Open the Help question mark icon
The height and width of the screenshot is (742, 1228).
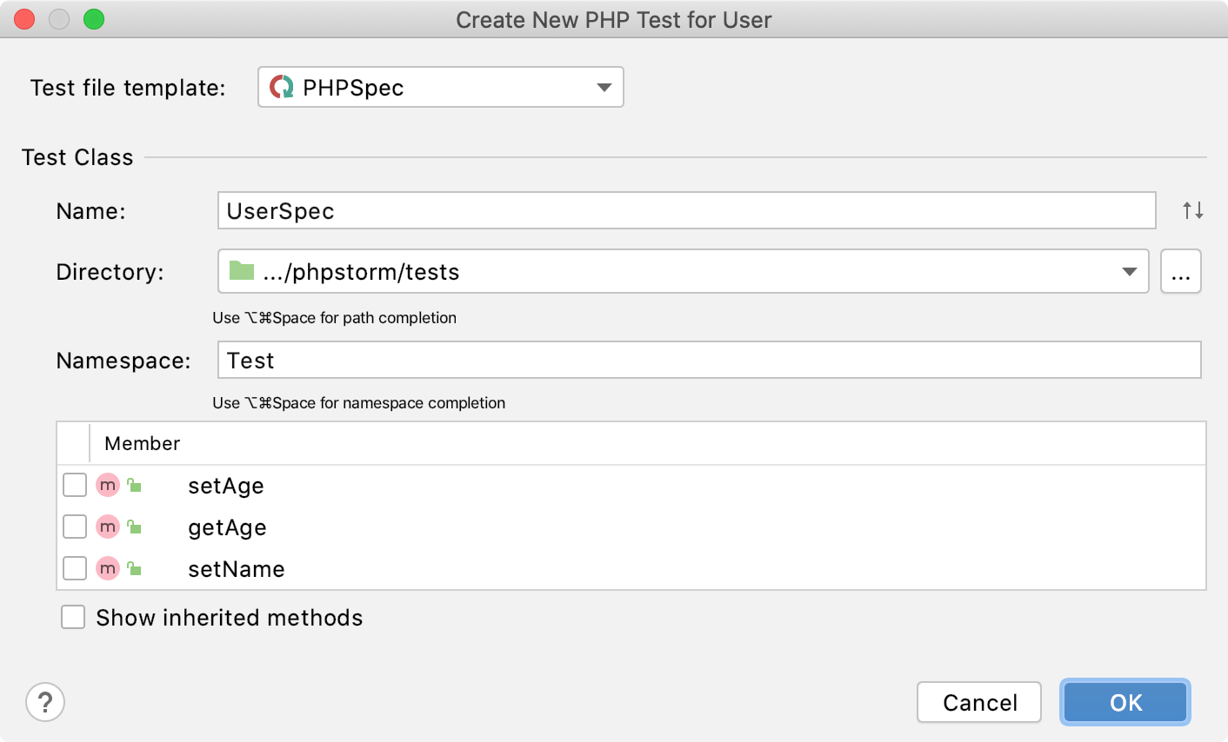(45, 702)
